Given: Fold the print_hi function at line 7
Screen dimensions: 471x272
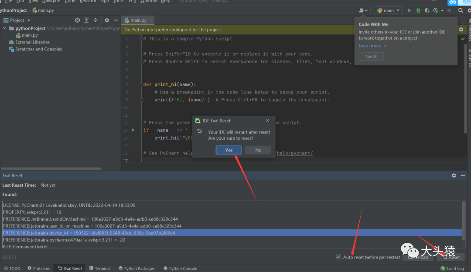Looking at the screenshot, I should tap(141, 84).
